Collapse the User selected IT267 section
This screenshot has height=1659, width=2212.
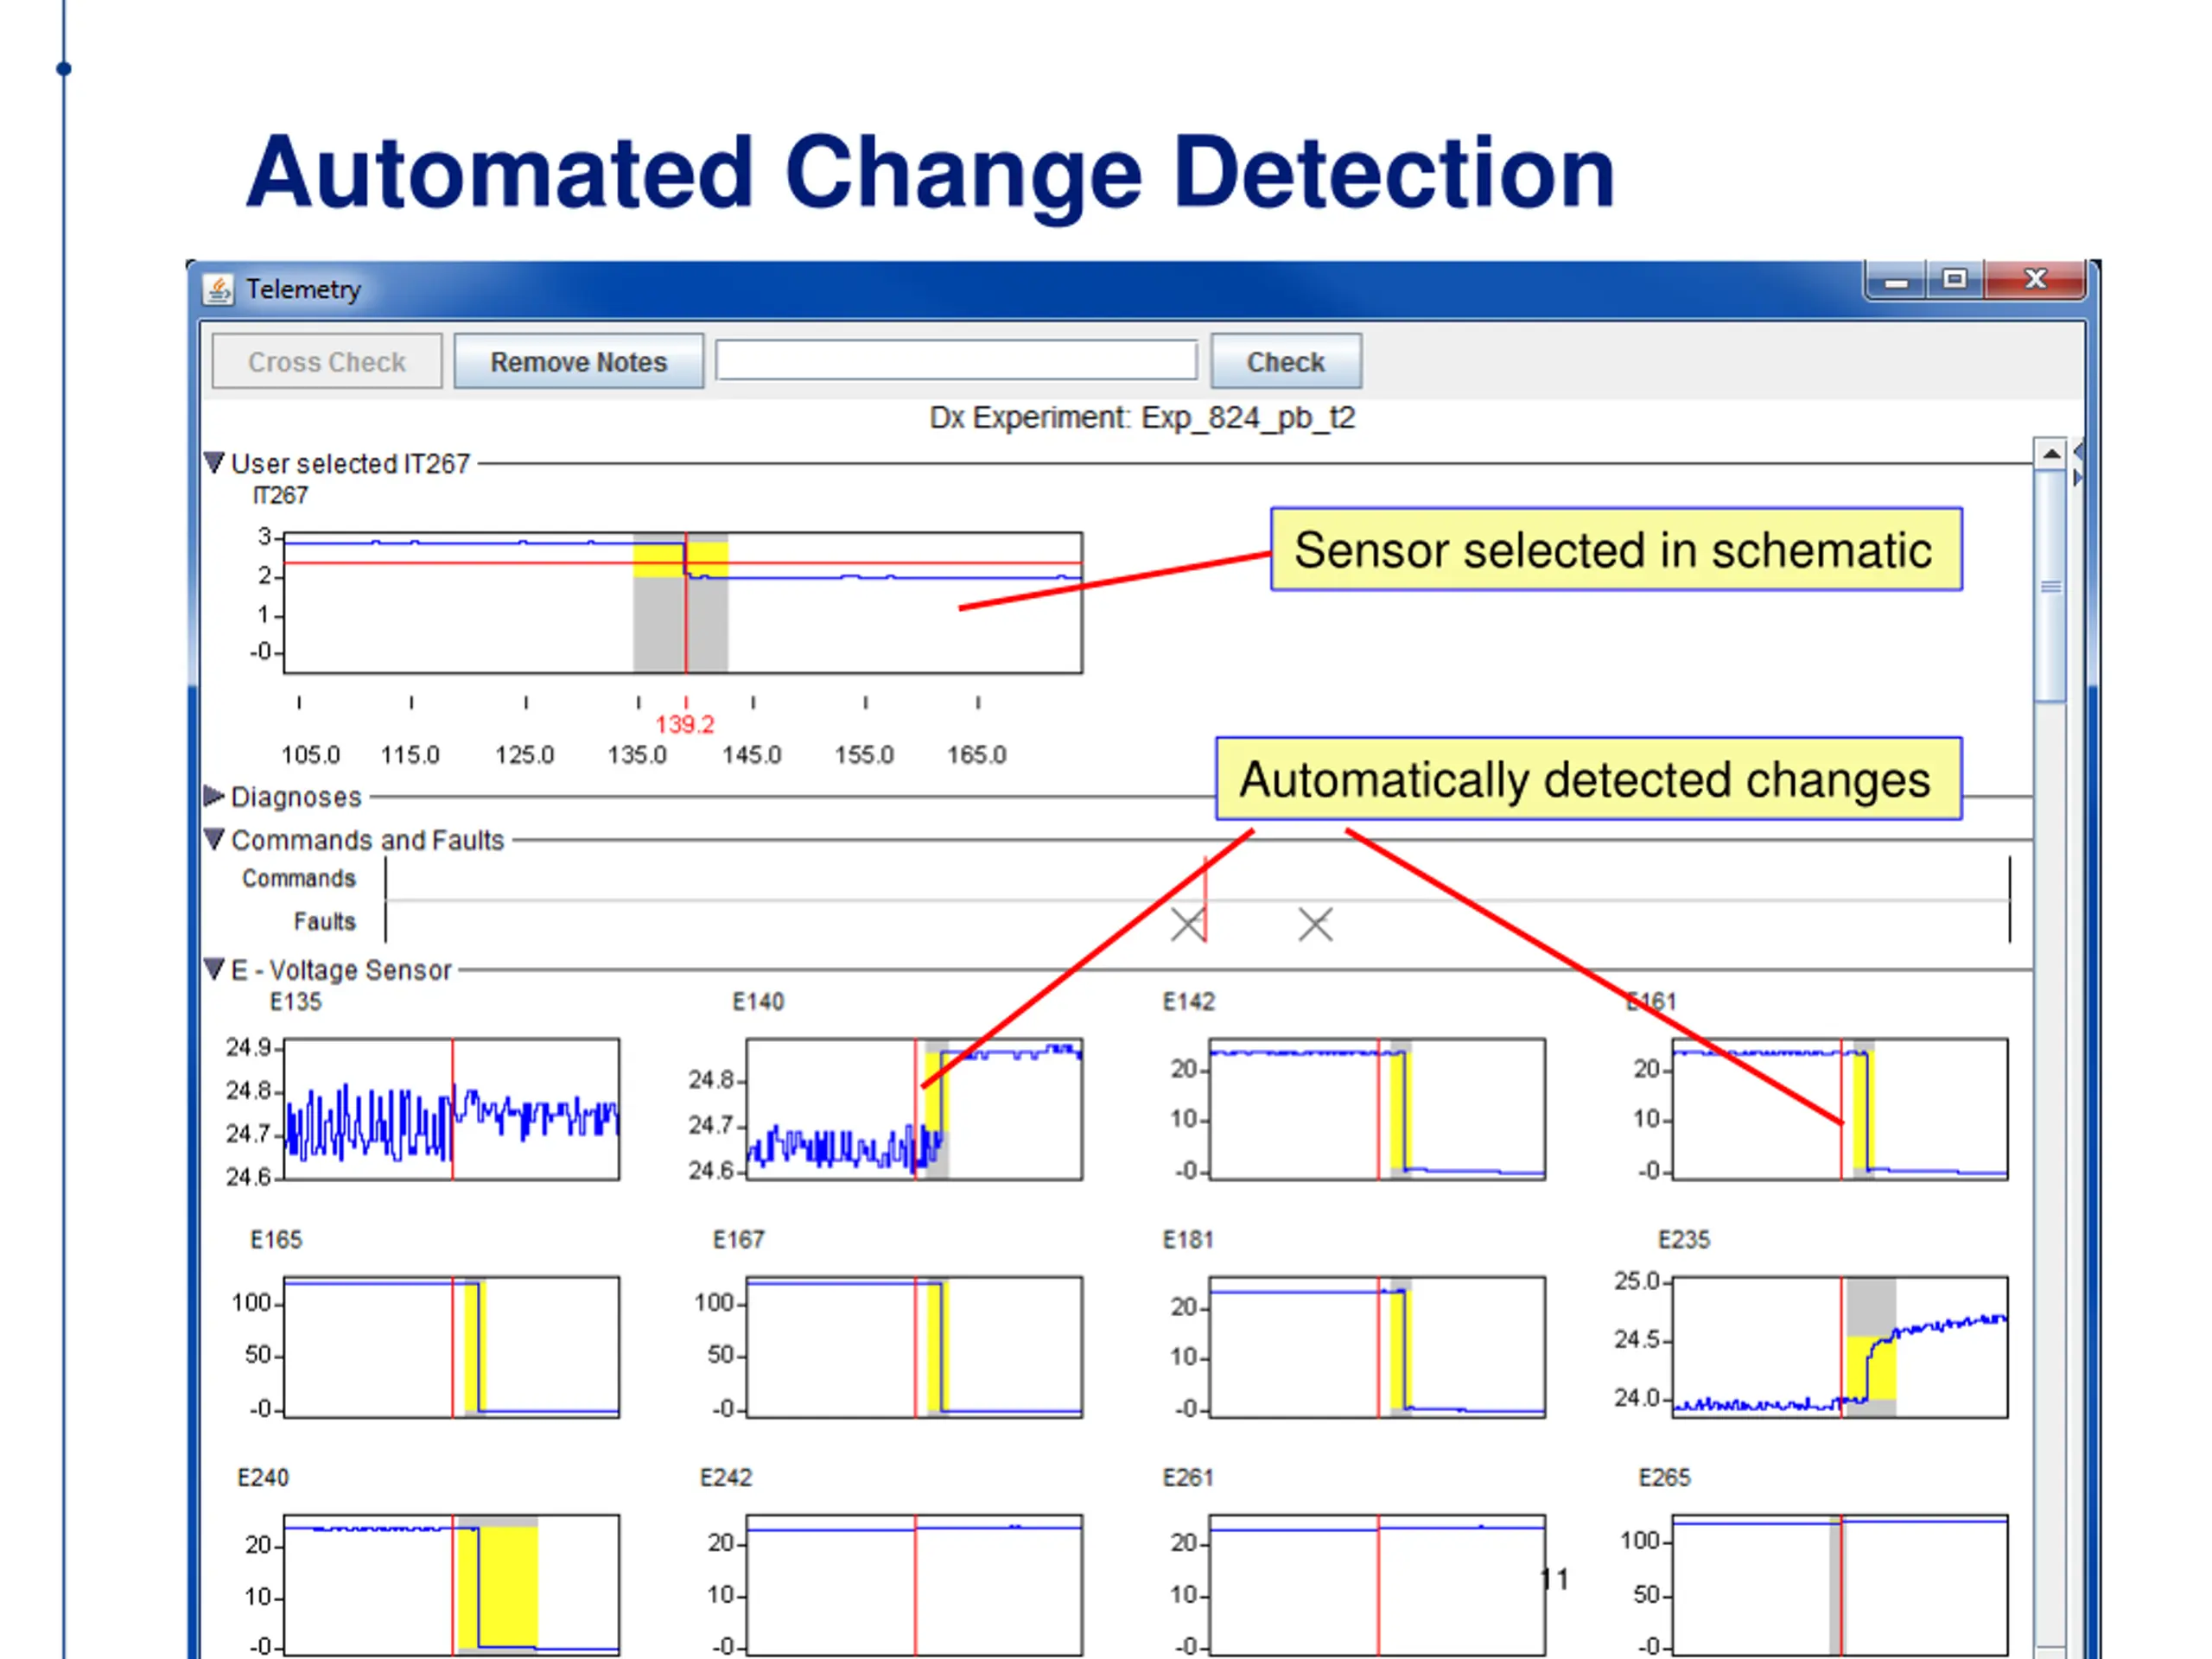point(214,462)
